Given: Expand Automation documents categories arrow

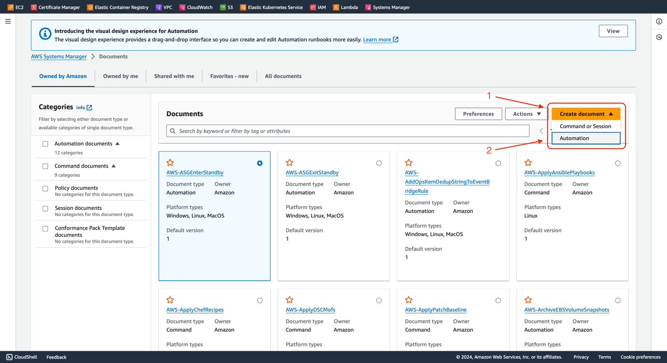Looking at the screenshot, I should pyautogui.click(x=117, y=144).
